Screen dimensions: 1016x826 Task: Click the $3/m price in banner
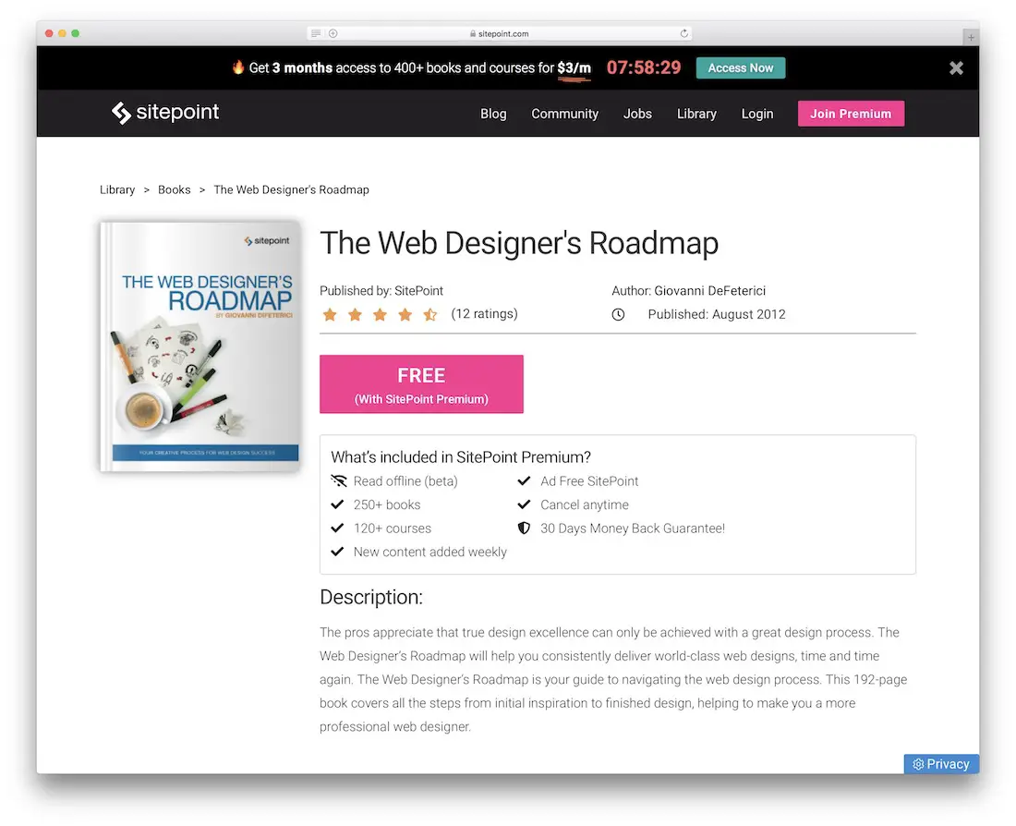coord(575,68)
